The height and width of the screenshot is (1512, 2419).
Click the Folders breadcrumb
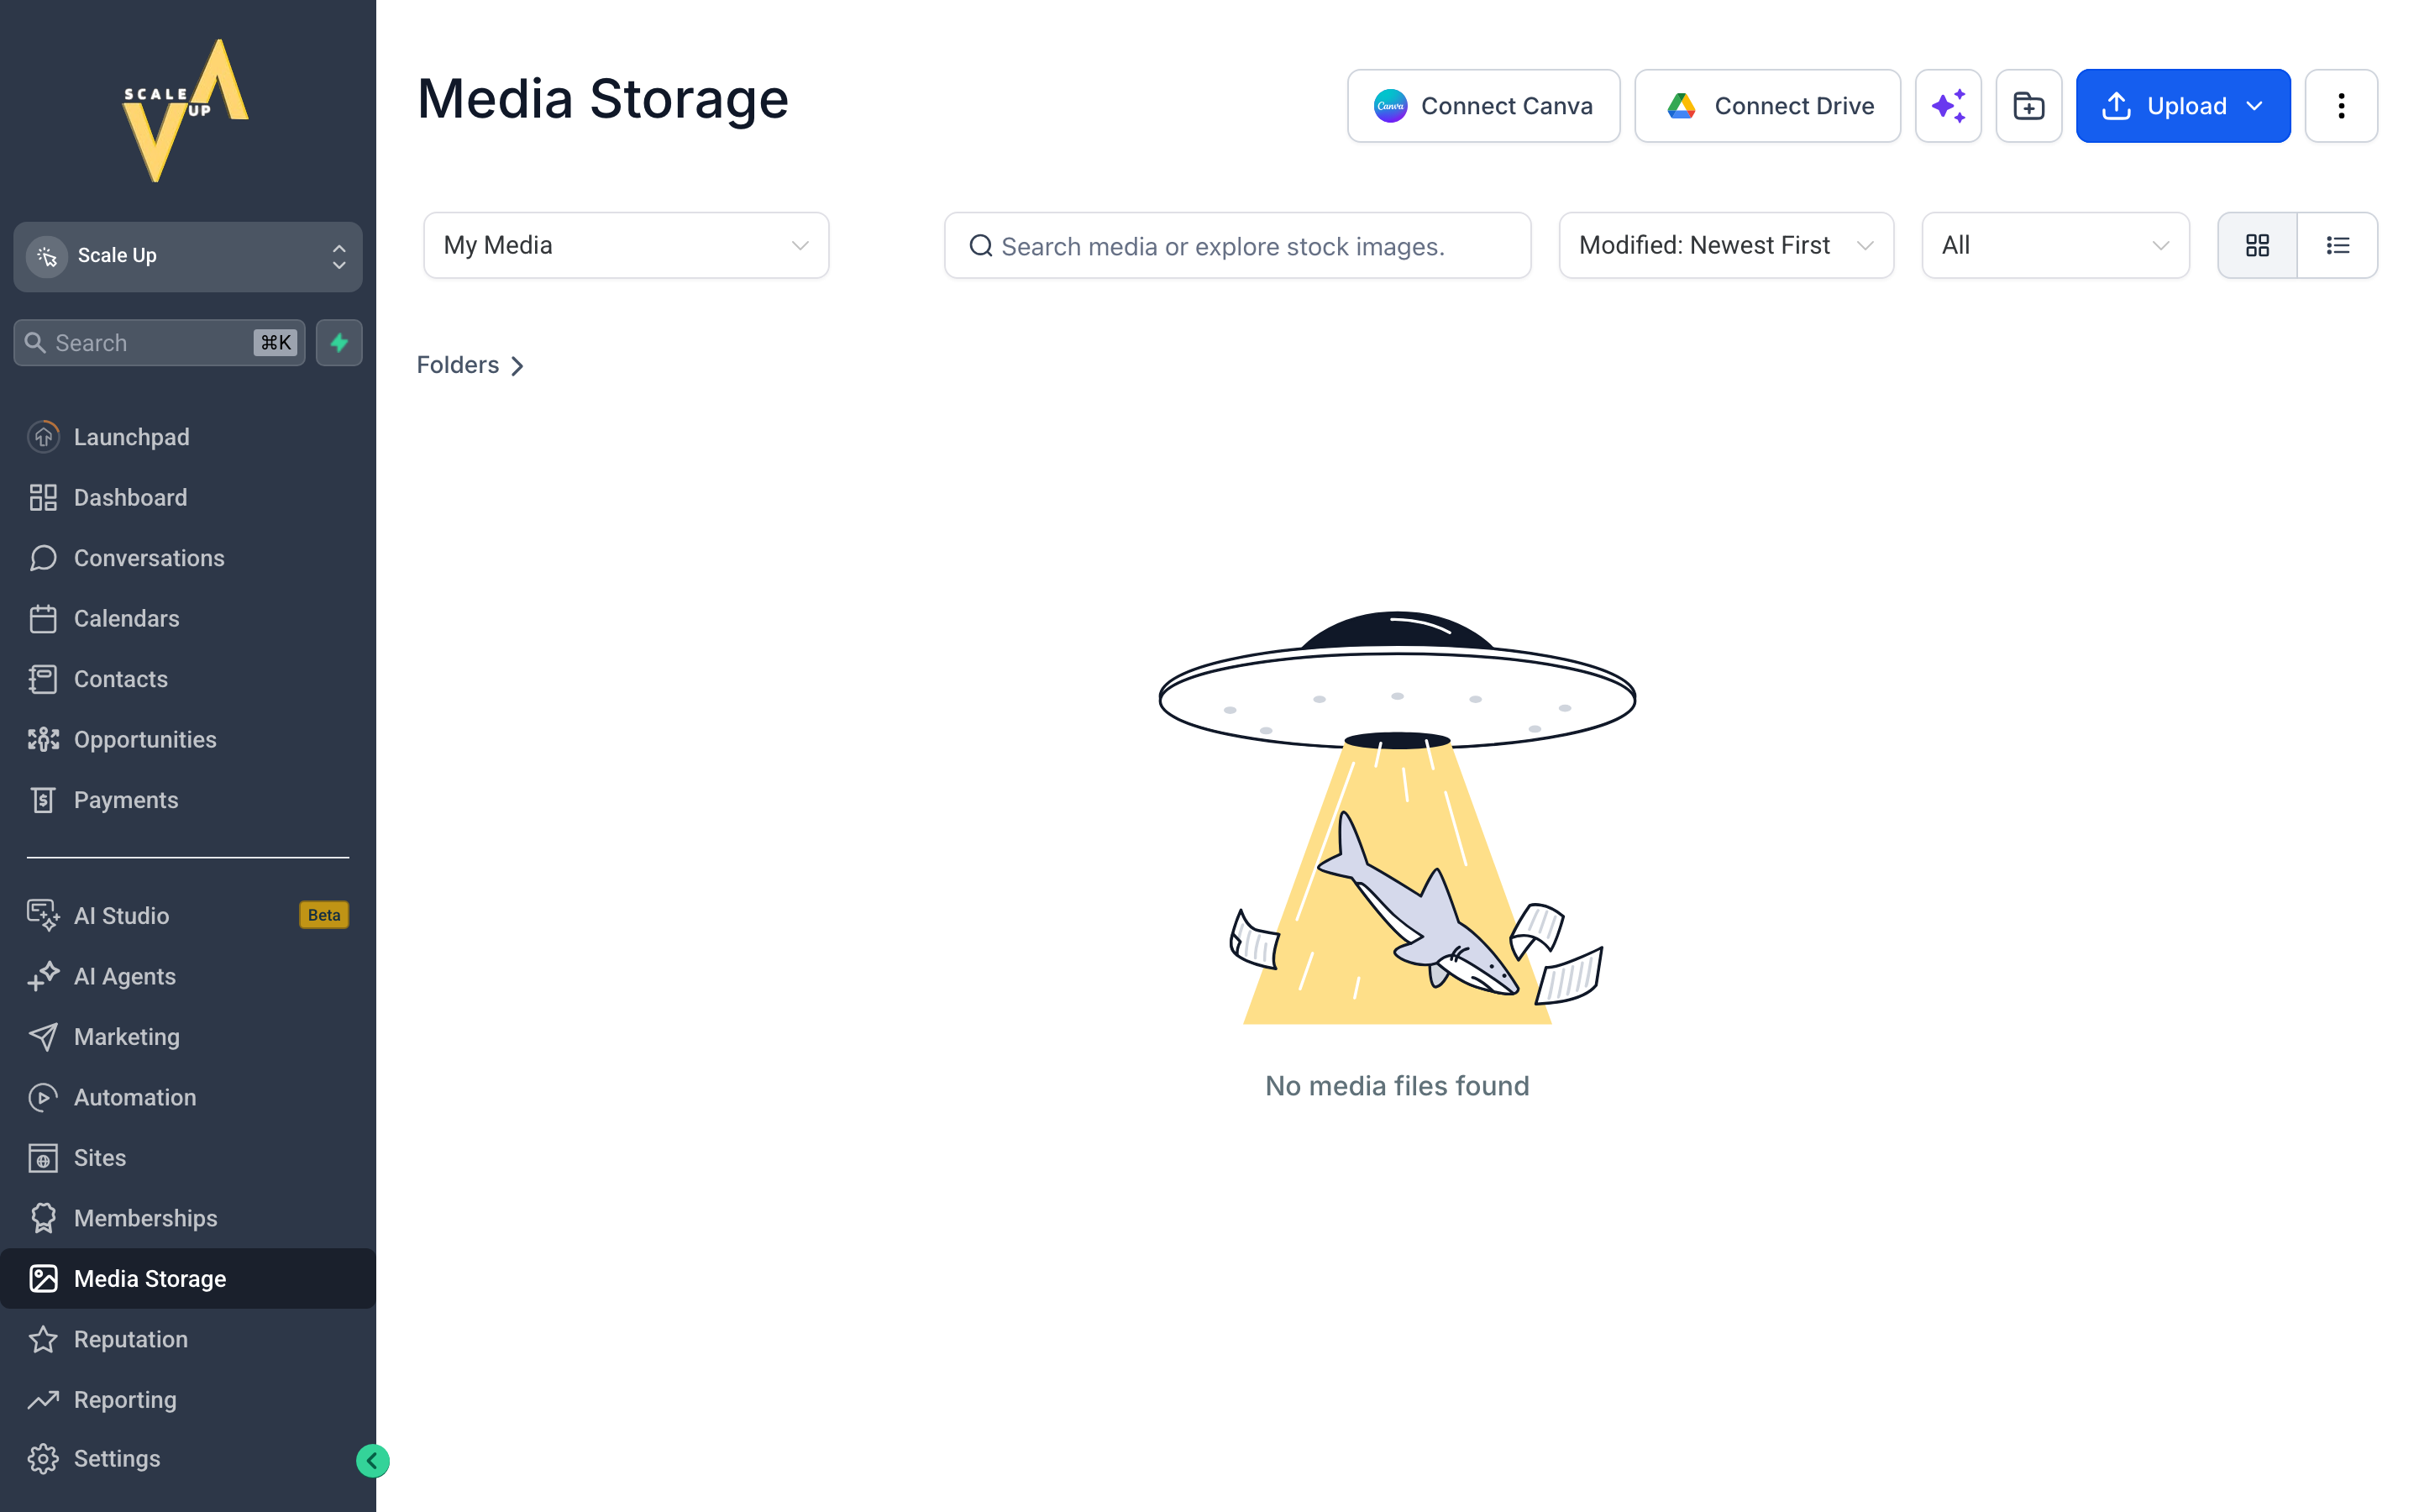pos(458,365)
